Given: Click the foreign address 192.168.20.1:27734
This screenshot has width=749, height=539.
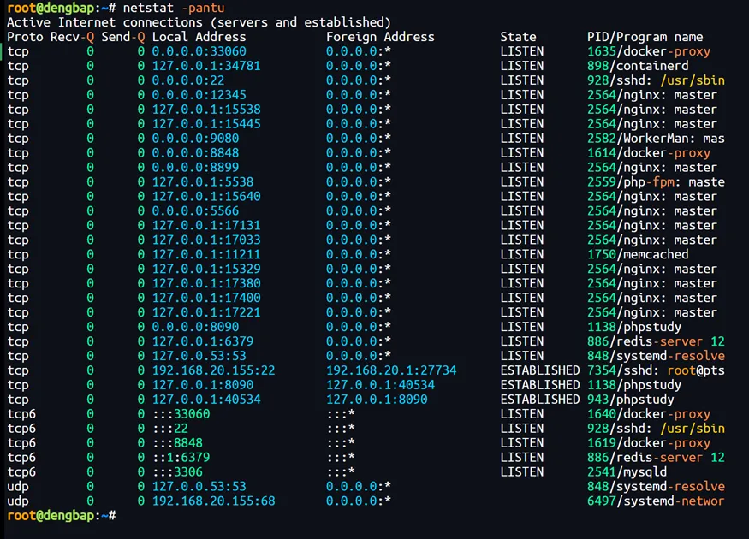Looking at the screenshot, I should 391,370.
